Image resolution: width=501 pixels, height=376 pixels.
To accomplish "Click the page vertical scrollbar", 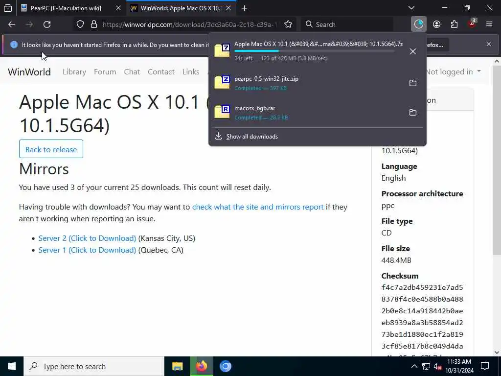I will [x=497, y=160].
